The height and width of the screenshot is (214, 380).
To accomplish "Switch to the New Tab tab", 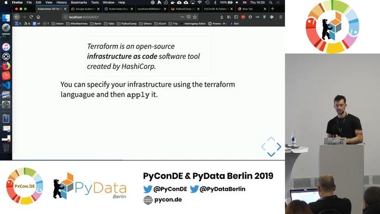I will tap(252, 9).
